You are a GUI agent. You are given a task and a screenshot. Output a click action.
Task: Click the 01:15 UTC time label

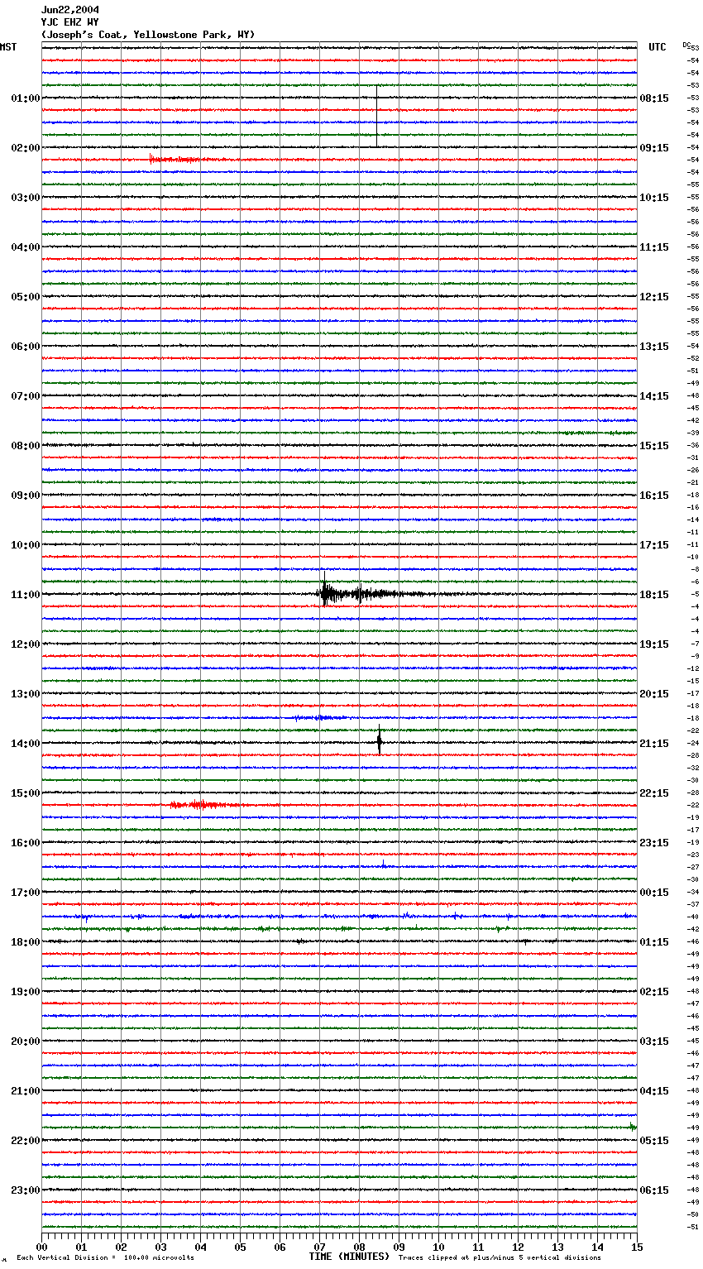point(654,942)
